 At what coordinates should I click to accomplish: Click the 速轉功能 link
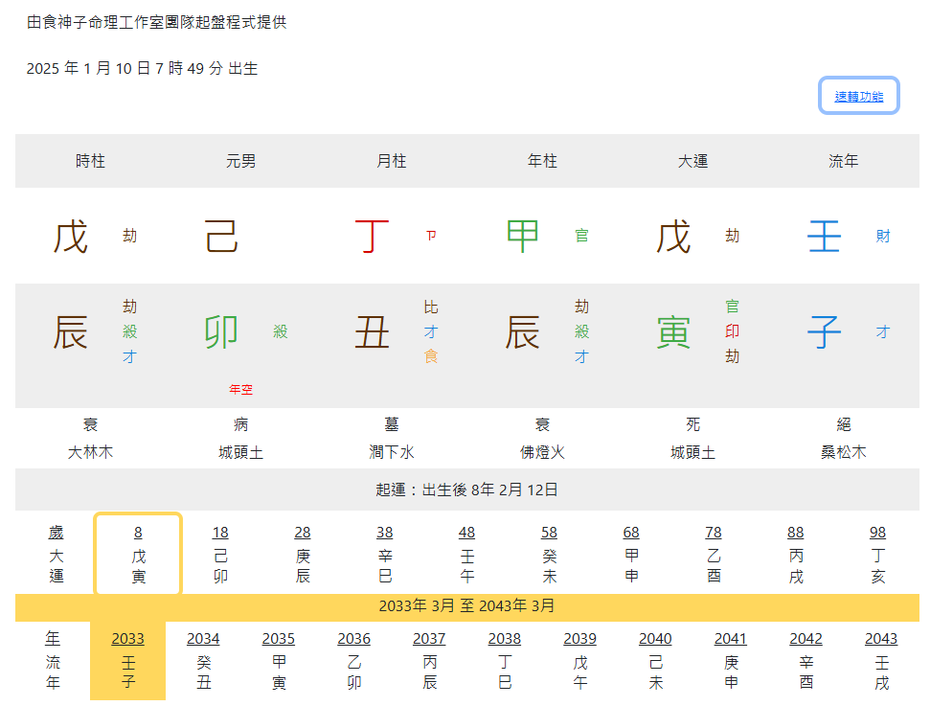[x=859, y=96]
